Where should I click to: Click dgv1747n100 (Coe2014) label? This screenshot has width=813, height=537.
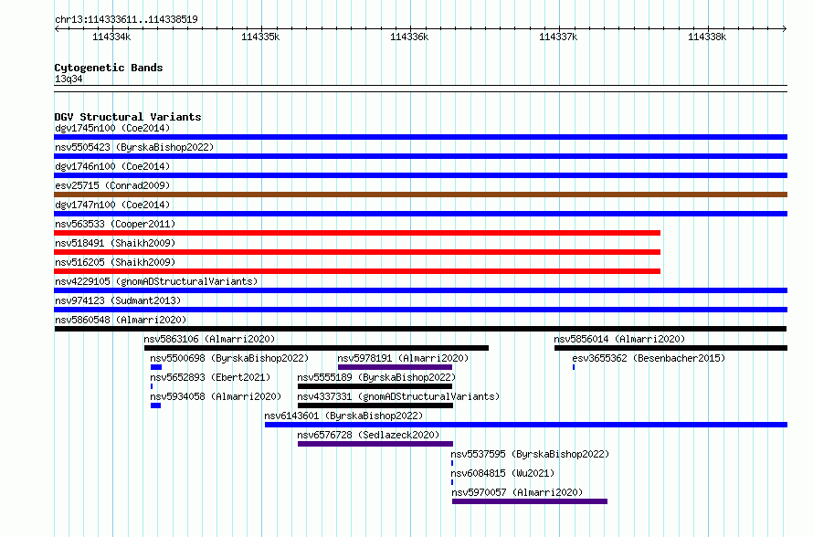[112, 205]
